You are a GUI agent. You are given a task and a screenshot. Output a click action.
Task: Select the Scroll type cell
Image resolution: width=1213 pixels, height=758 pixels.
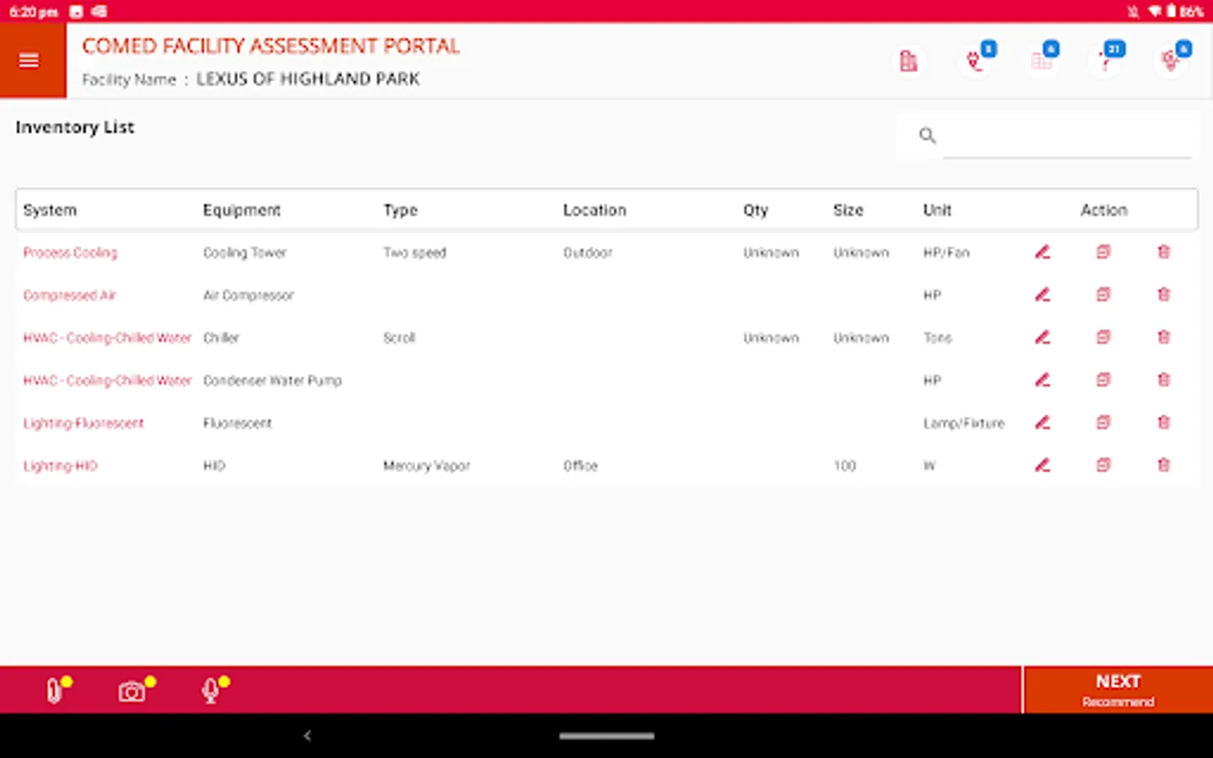coord(399,338)
